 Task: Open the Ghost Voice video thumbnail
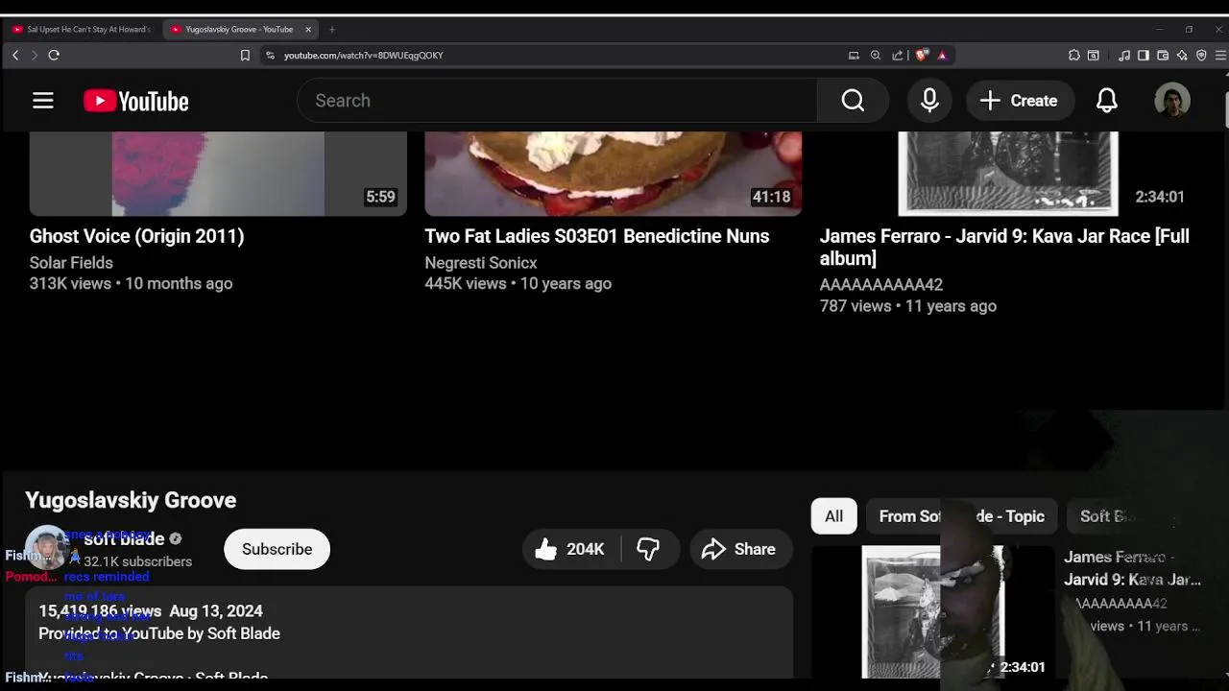click(x=218, y=174)
